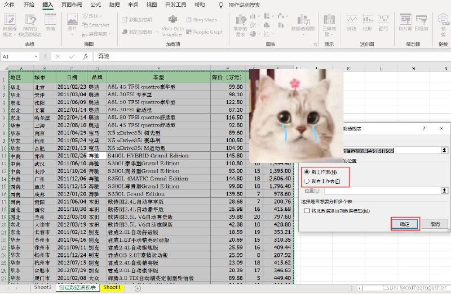Image resolution: width=451 pixels, height=294 pixels.
Task: Open the chart group dialog launcher
Action: [316, 44]
